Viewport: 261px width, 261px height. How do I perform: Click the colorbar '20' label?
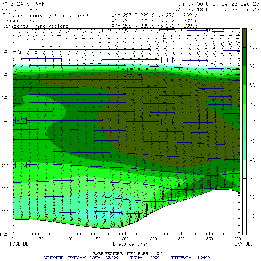point(253,197)
